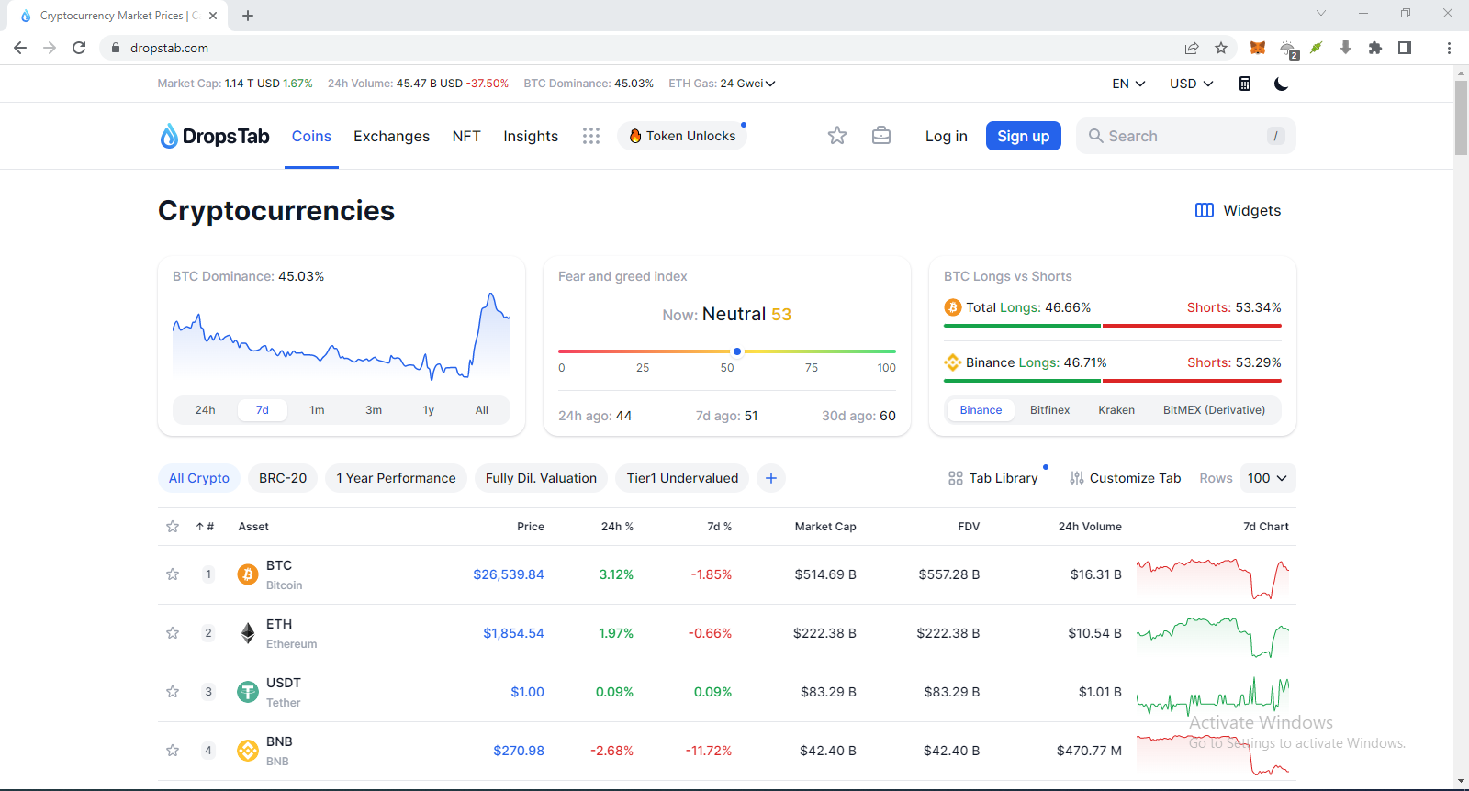The width and height of the screenshot is (1469, 791).
Task: Select All range on dominance chart
Action: point(482,410)
